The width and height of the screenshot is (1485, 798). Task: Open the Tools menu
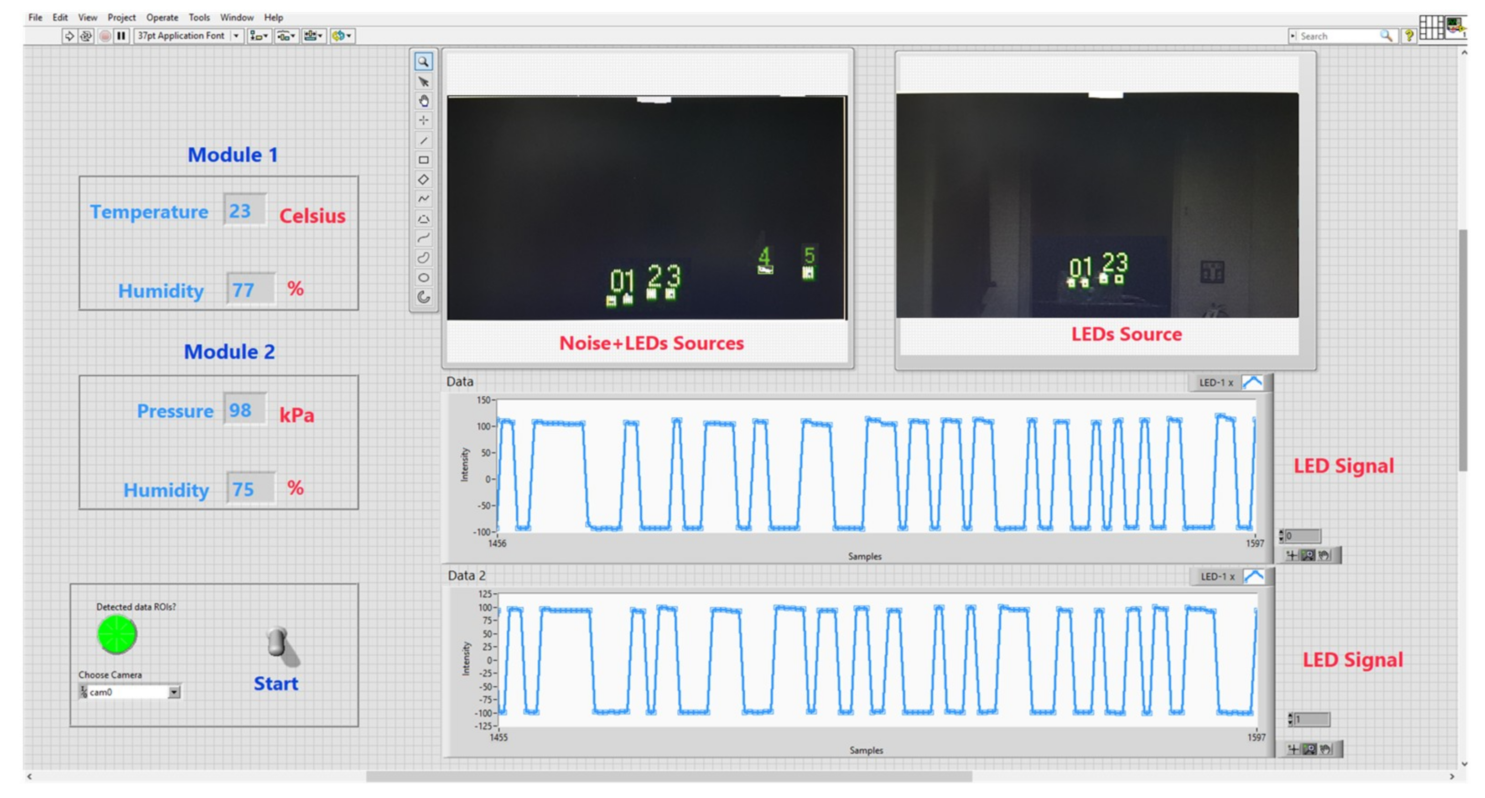[x=199, y=17]
